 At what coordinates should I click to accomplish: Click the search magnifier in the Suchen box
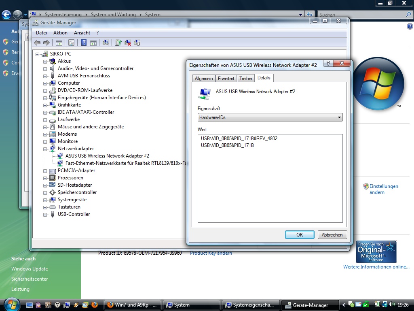409,14
